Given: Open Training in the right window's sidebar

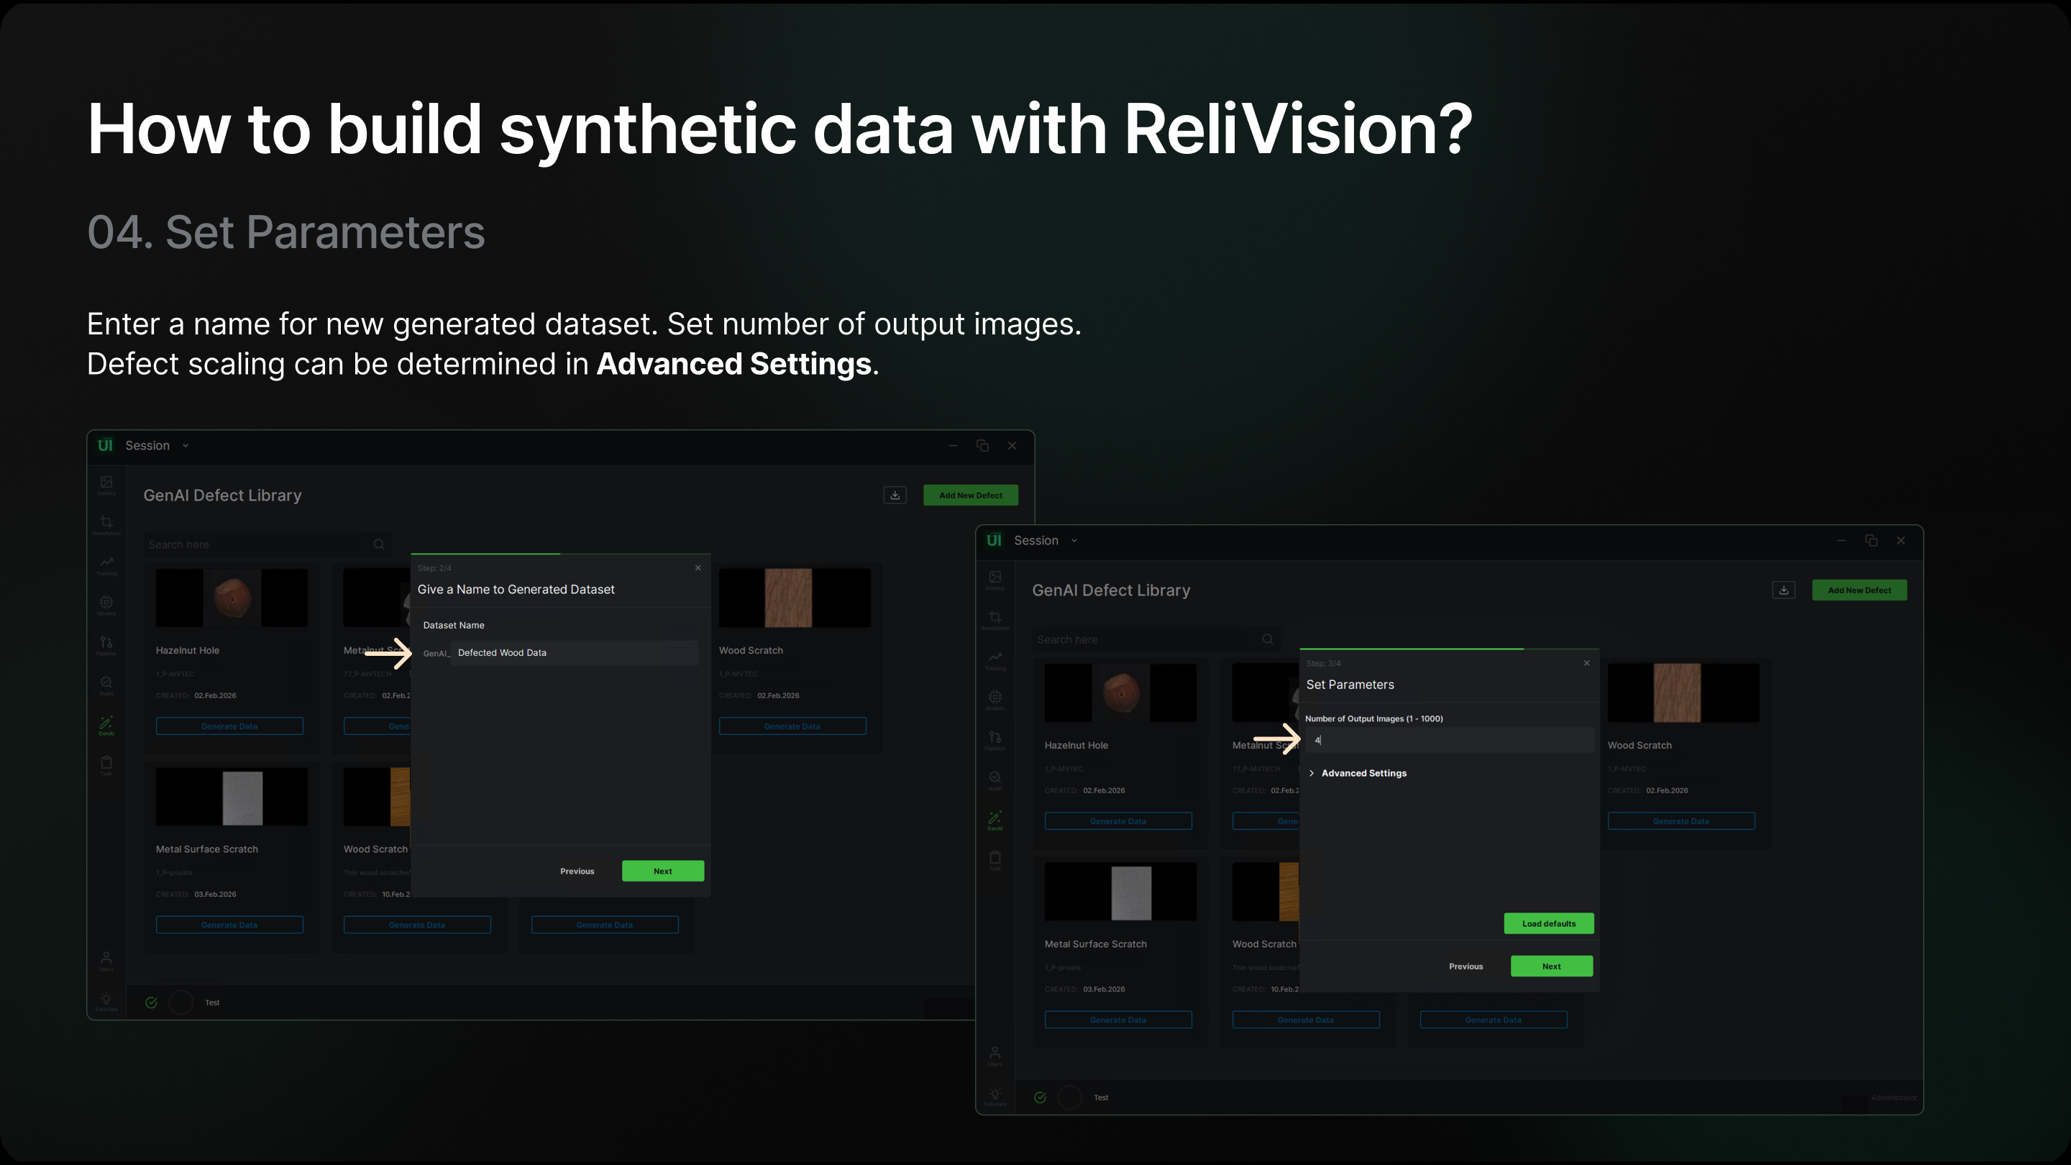Looking at the screenshot, I should click(995, 659).
